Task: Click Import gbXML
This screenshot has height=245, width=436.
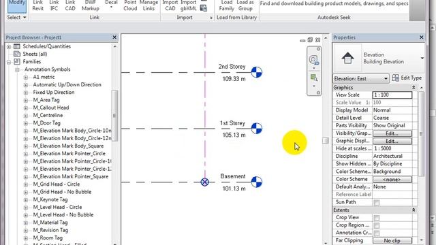Action: pyautogui.click(x=189, y=5)
